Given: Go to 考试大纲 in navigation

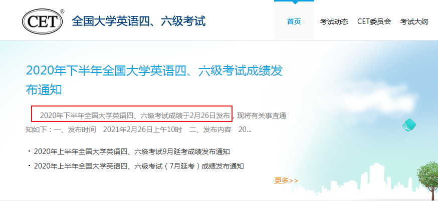Looking at the screenshot, I should 414,21.
